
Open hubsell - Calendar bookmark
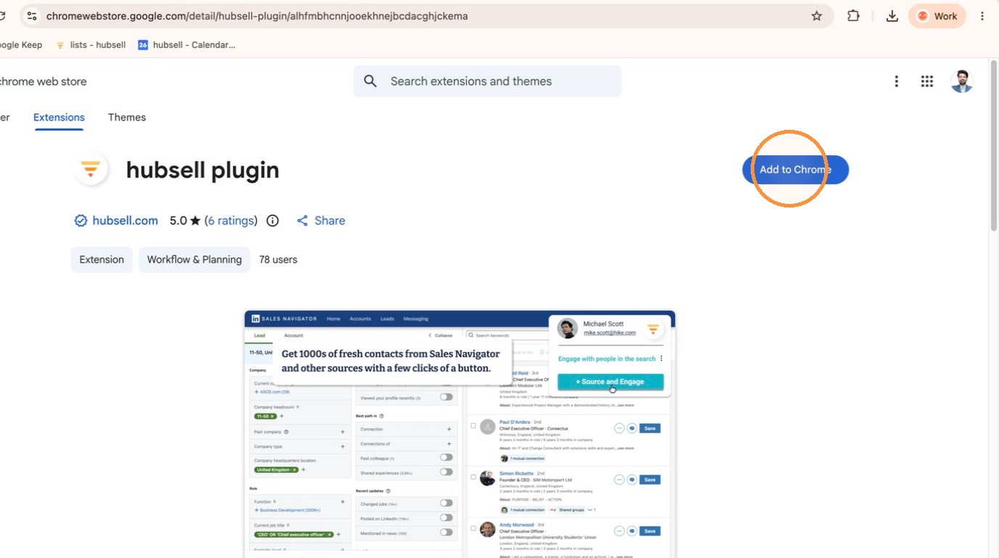(x=187, y=45)
